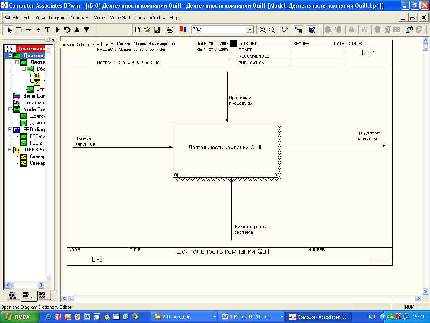Viewport: 430px width, 323px height.
Task: Switch to the 2 Проводник taskbar group
Action: click(185, 317)
